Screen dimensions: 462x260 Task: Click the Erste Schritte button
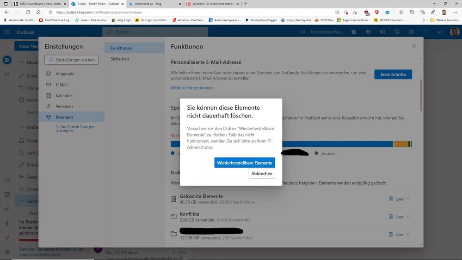click(393, 74)
